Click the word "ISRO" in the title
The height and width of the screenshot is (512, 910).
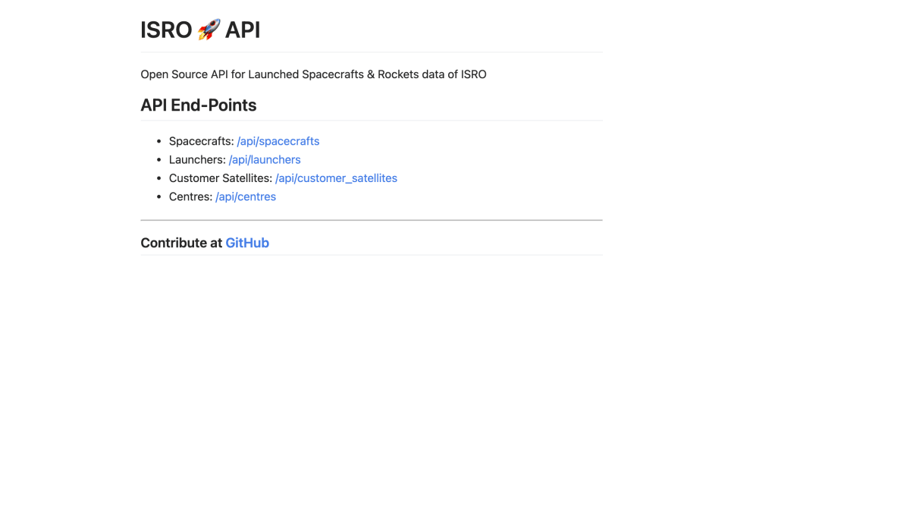click(x=166, y=30)
